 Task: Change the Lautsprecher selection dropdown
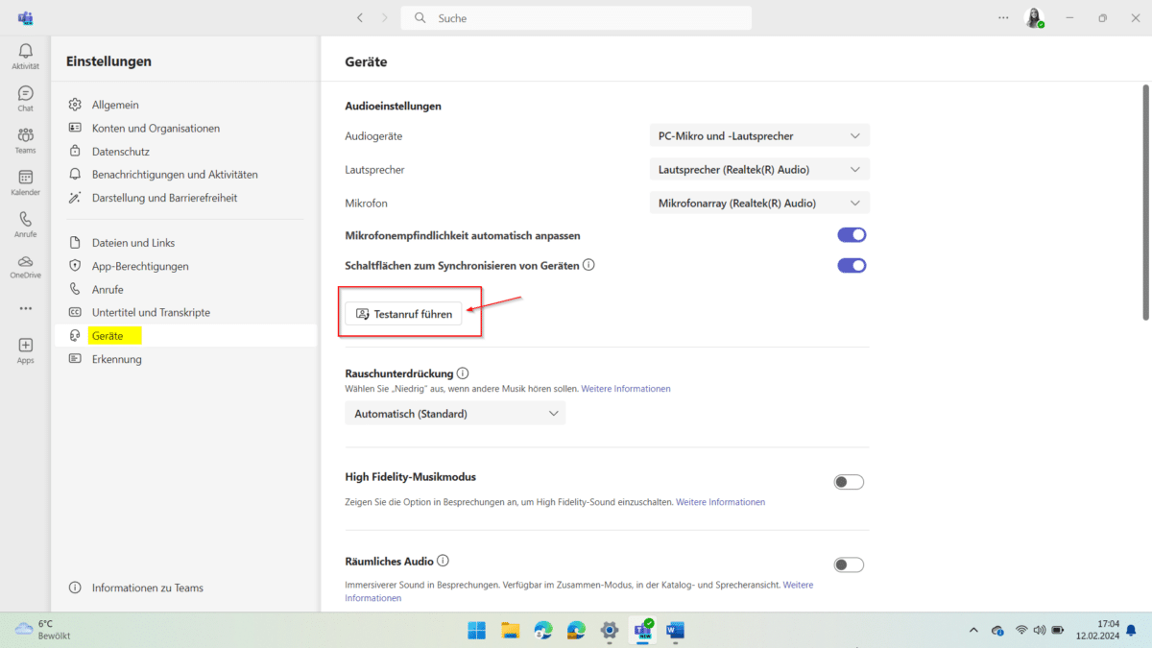click(x=758, y=169)
